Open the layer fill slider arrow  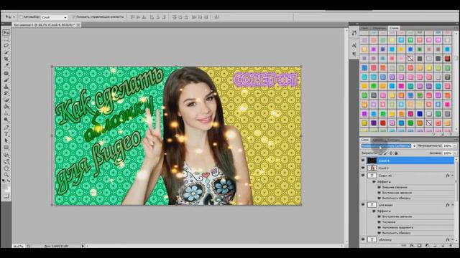tap(455, 153)
